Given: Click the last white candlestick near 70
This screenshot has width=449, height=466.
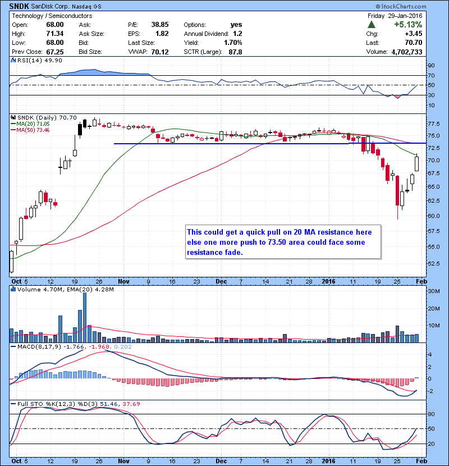Looking at the screenshot, I should click(x=417, y=163).
